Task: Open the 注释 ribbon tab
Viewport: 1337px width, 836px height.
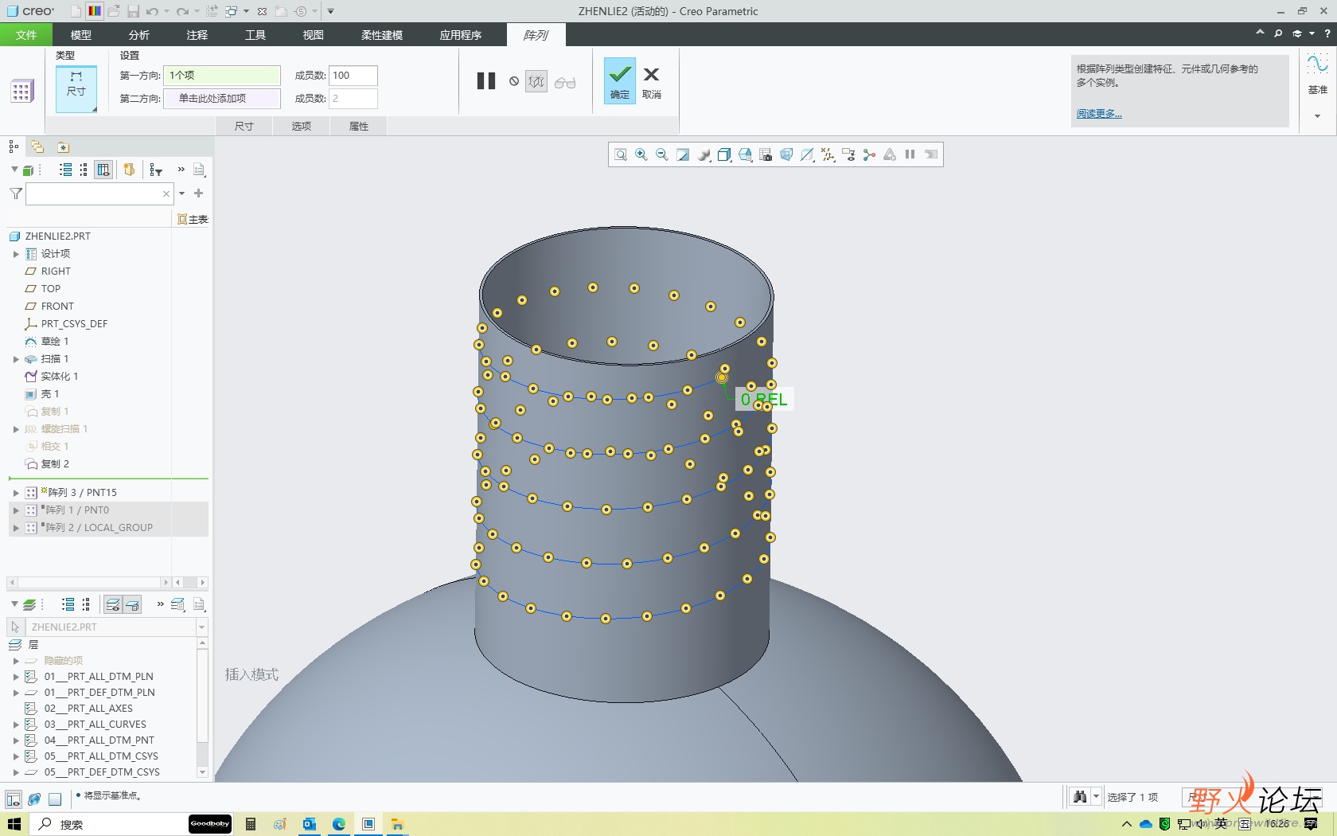Action: coord(197,35)
